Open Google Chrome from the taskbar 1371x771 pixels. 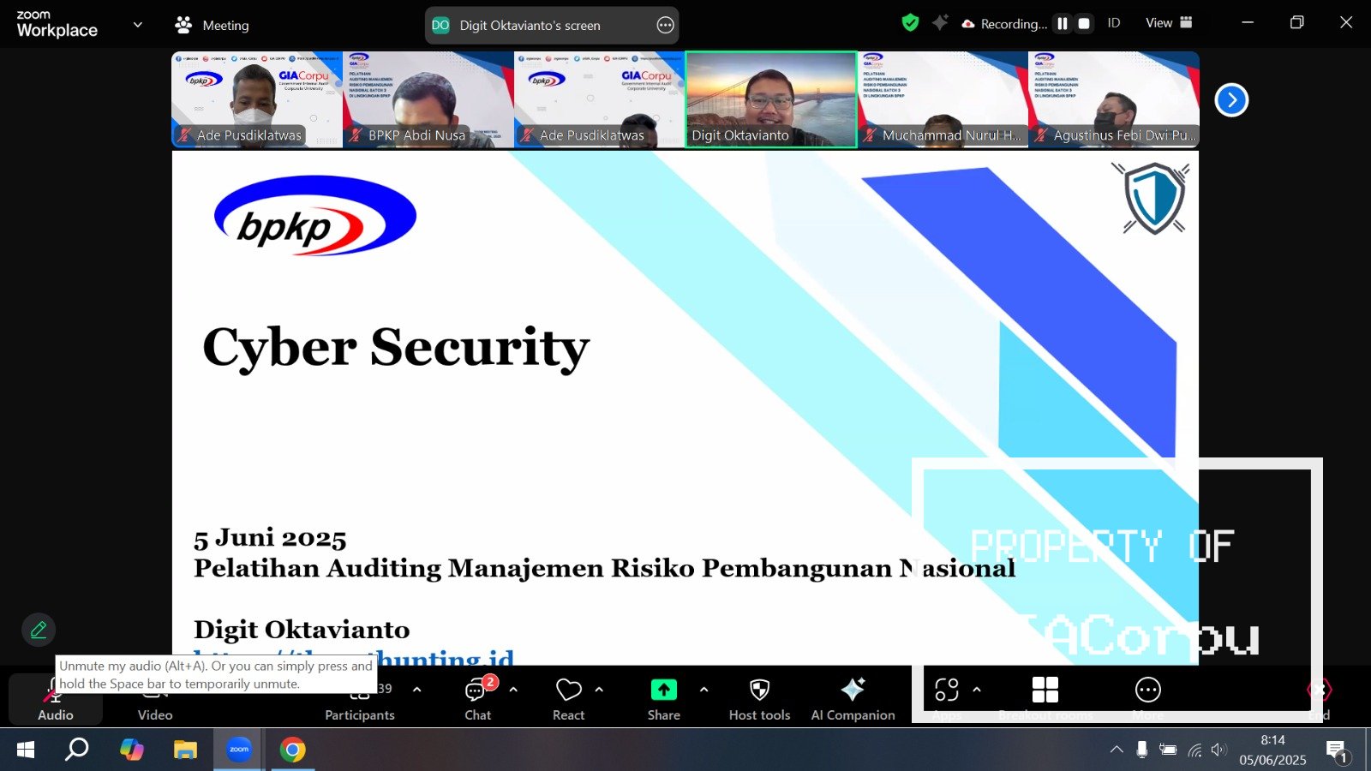click(x=292, y=750)
